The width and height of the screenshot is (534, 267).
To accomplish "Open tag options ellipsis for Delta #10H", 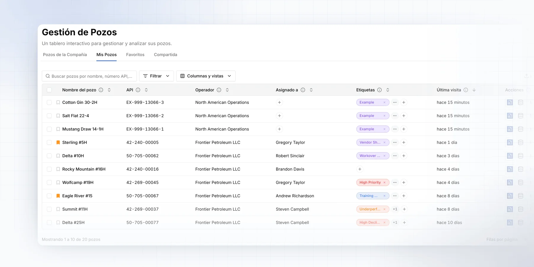I will [395, 156].
